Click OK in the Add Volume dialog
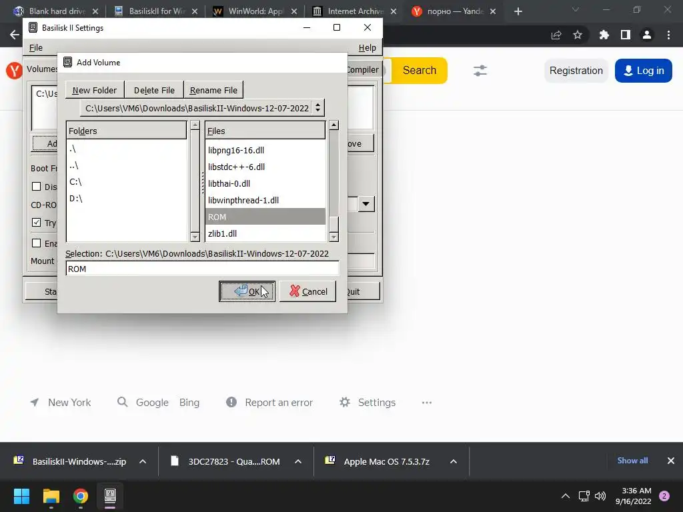The width and height of the screenshot is (683, 512). (247, 291)
